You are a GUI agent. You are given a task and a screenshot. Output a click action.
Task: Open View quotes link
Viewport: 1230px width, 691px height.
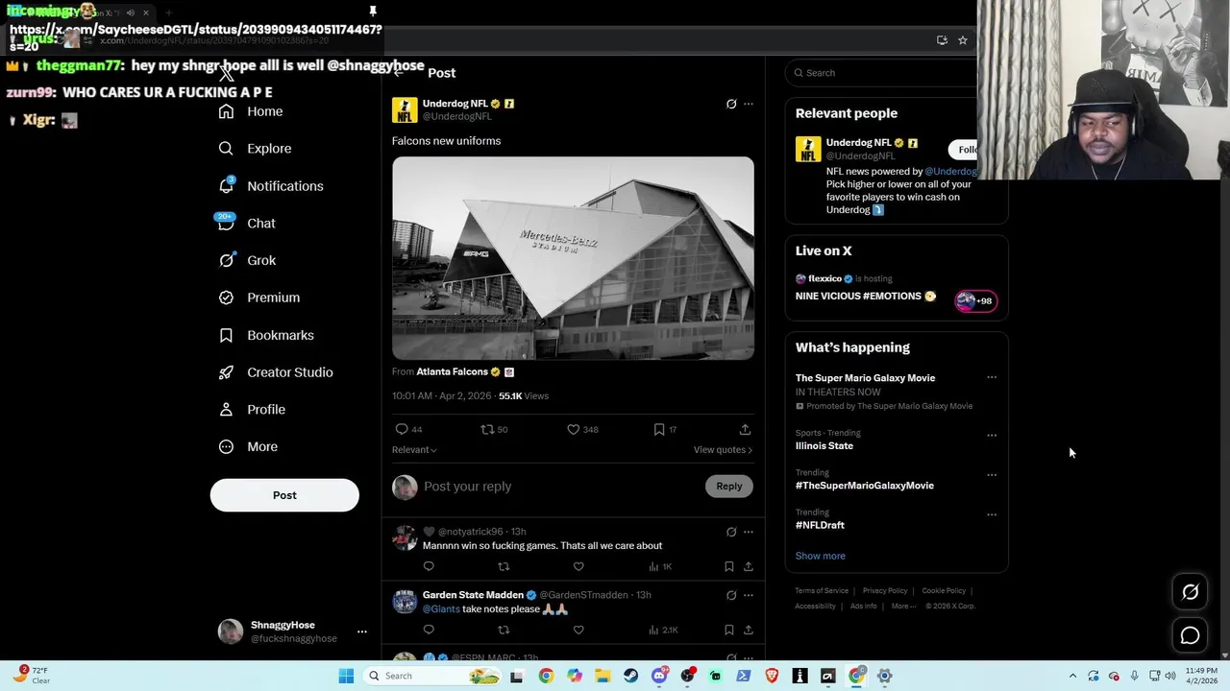pyautogui.click(x=723, y=450)
